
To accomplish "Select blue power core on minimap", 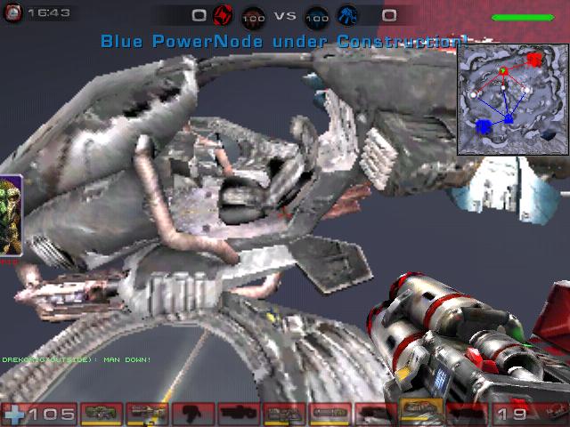I will pyautogui.click(x=484, y=127).
